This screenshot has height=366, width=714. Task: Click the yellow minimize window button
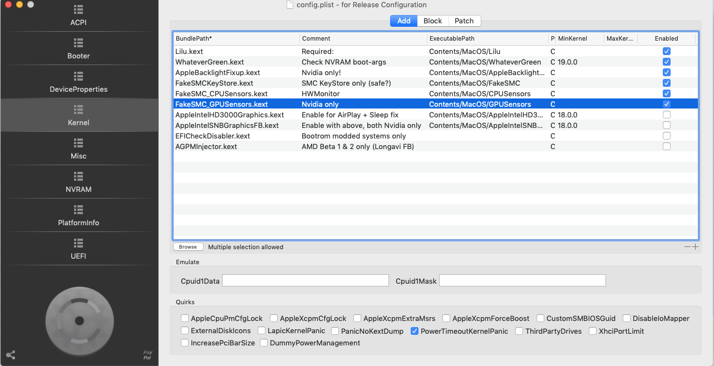tap(19, 4)
